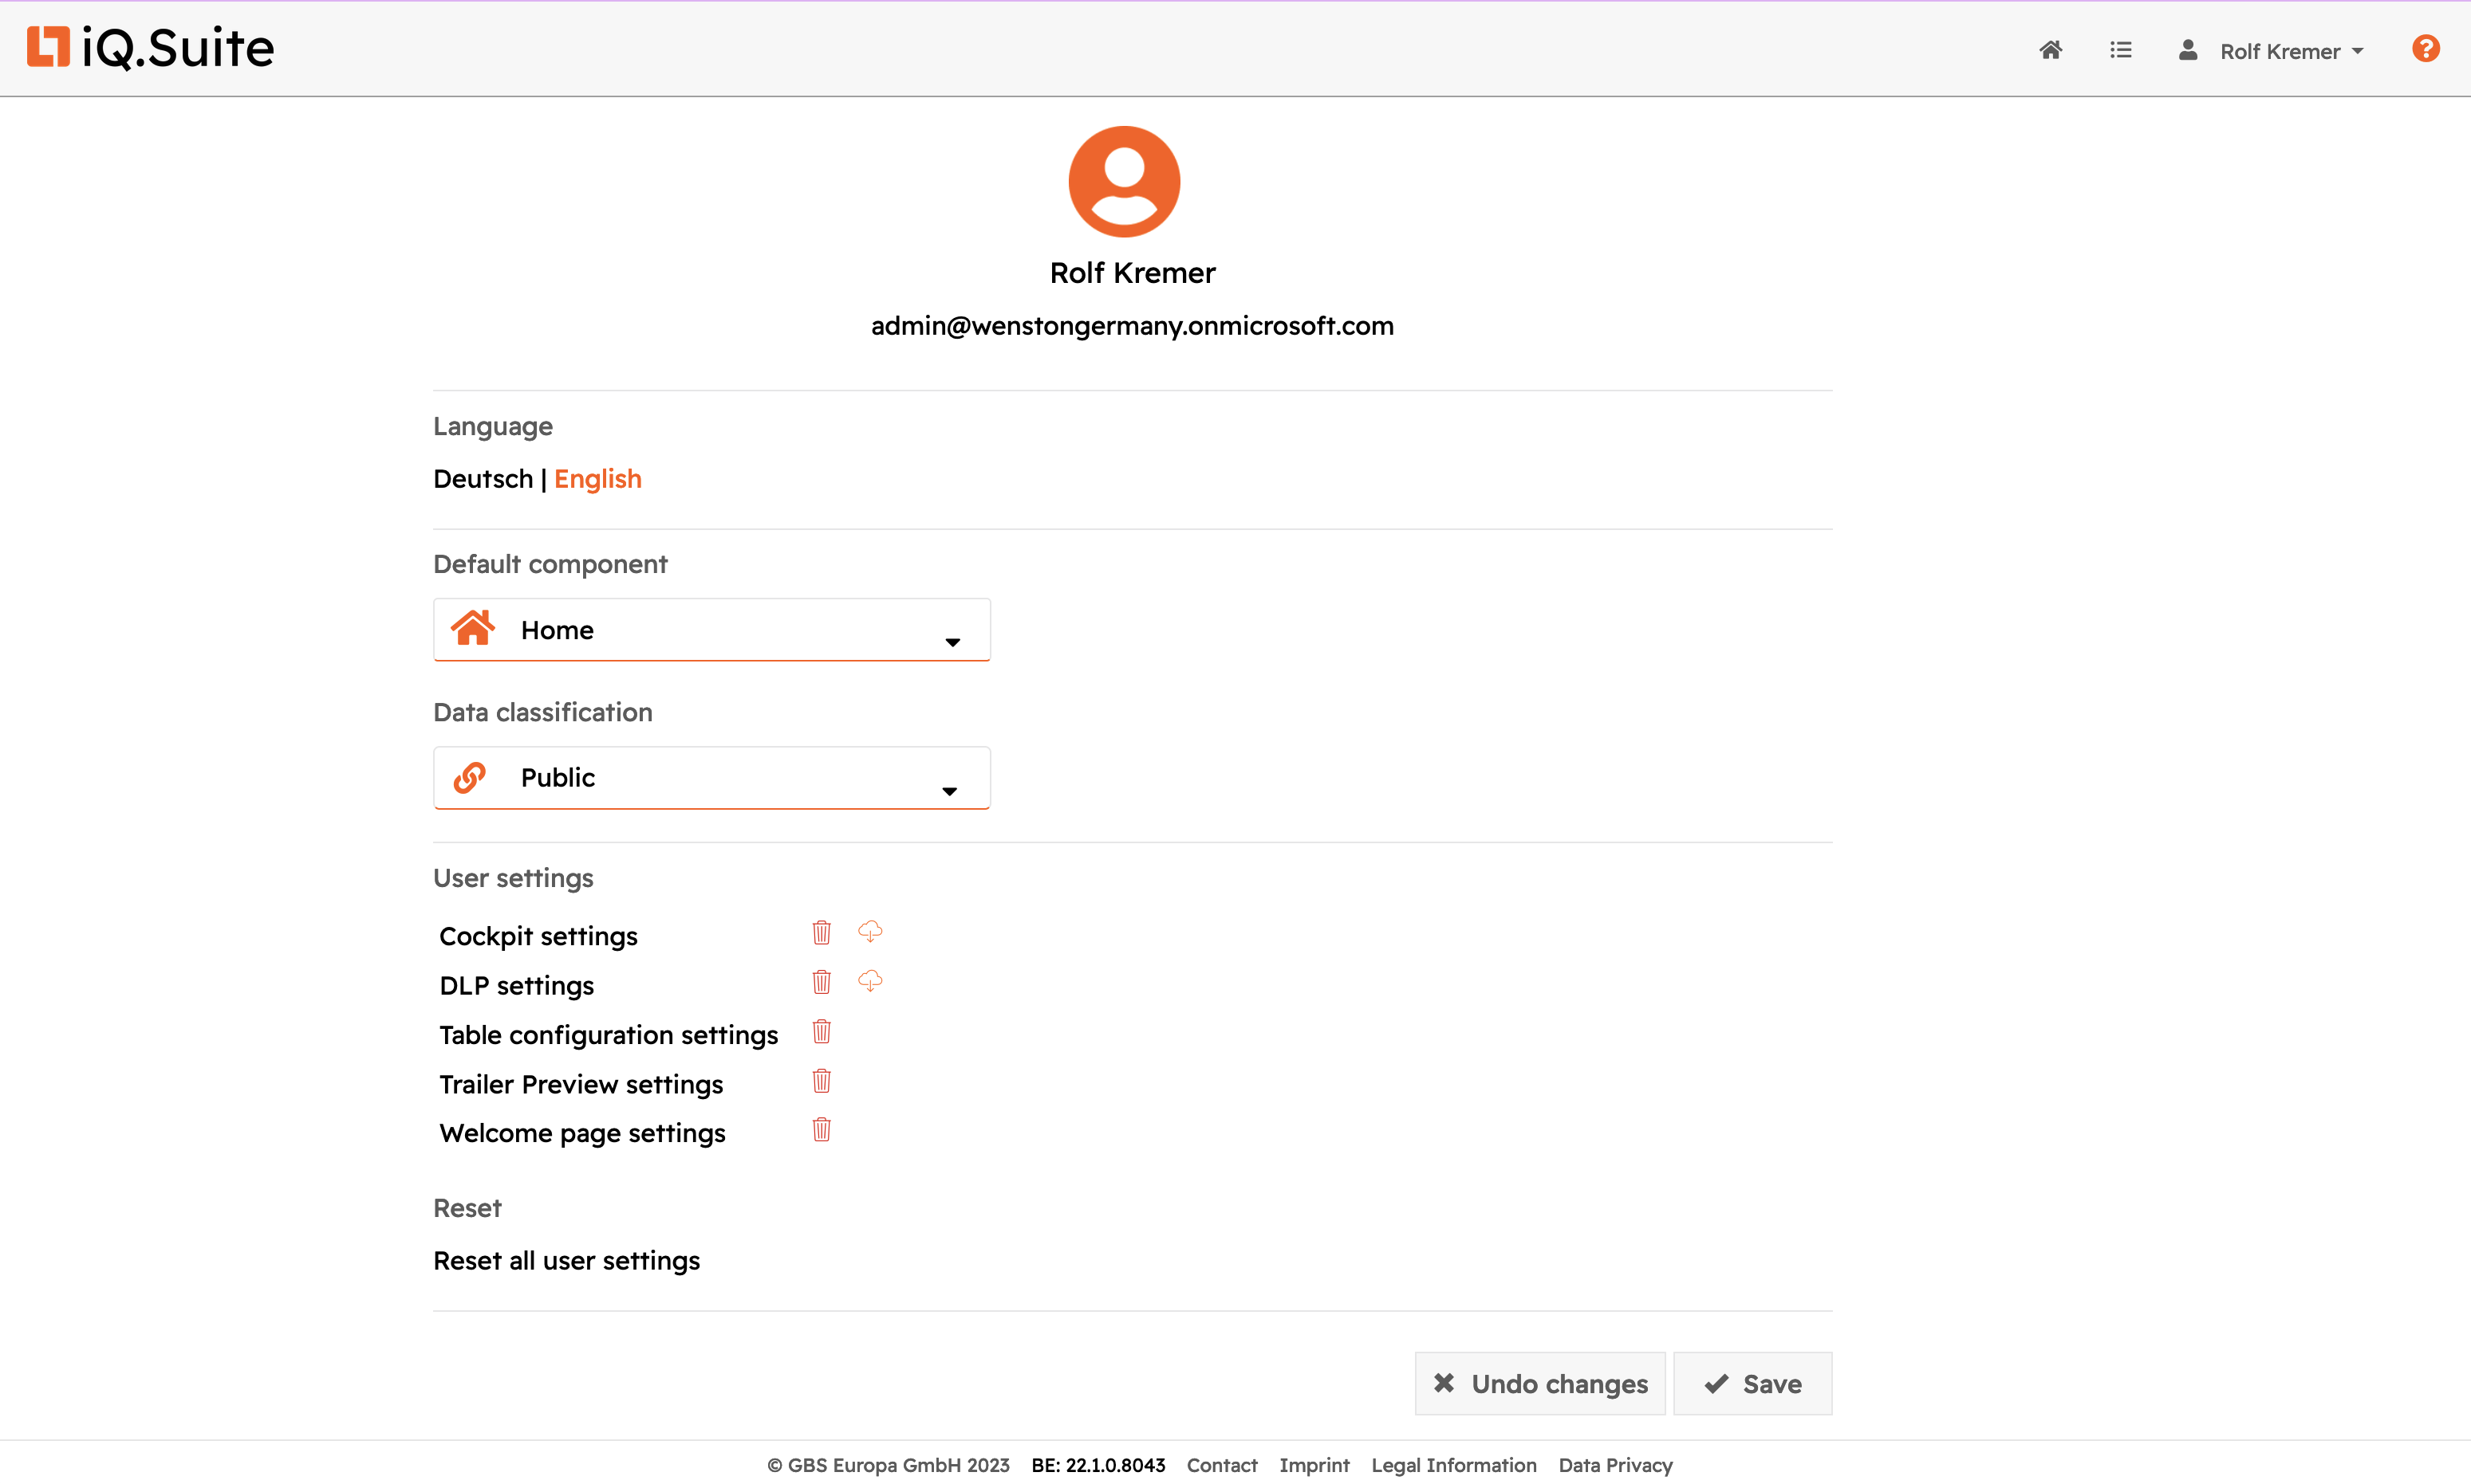Screen dimensions: 2471x1484
Task: Open the orange help question mark icon
Action: tap(2426, 48)
